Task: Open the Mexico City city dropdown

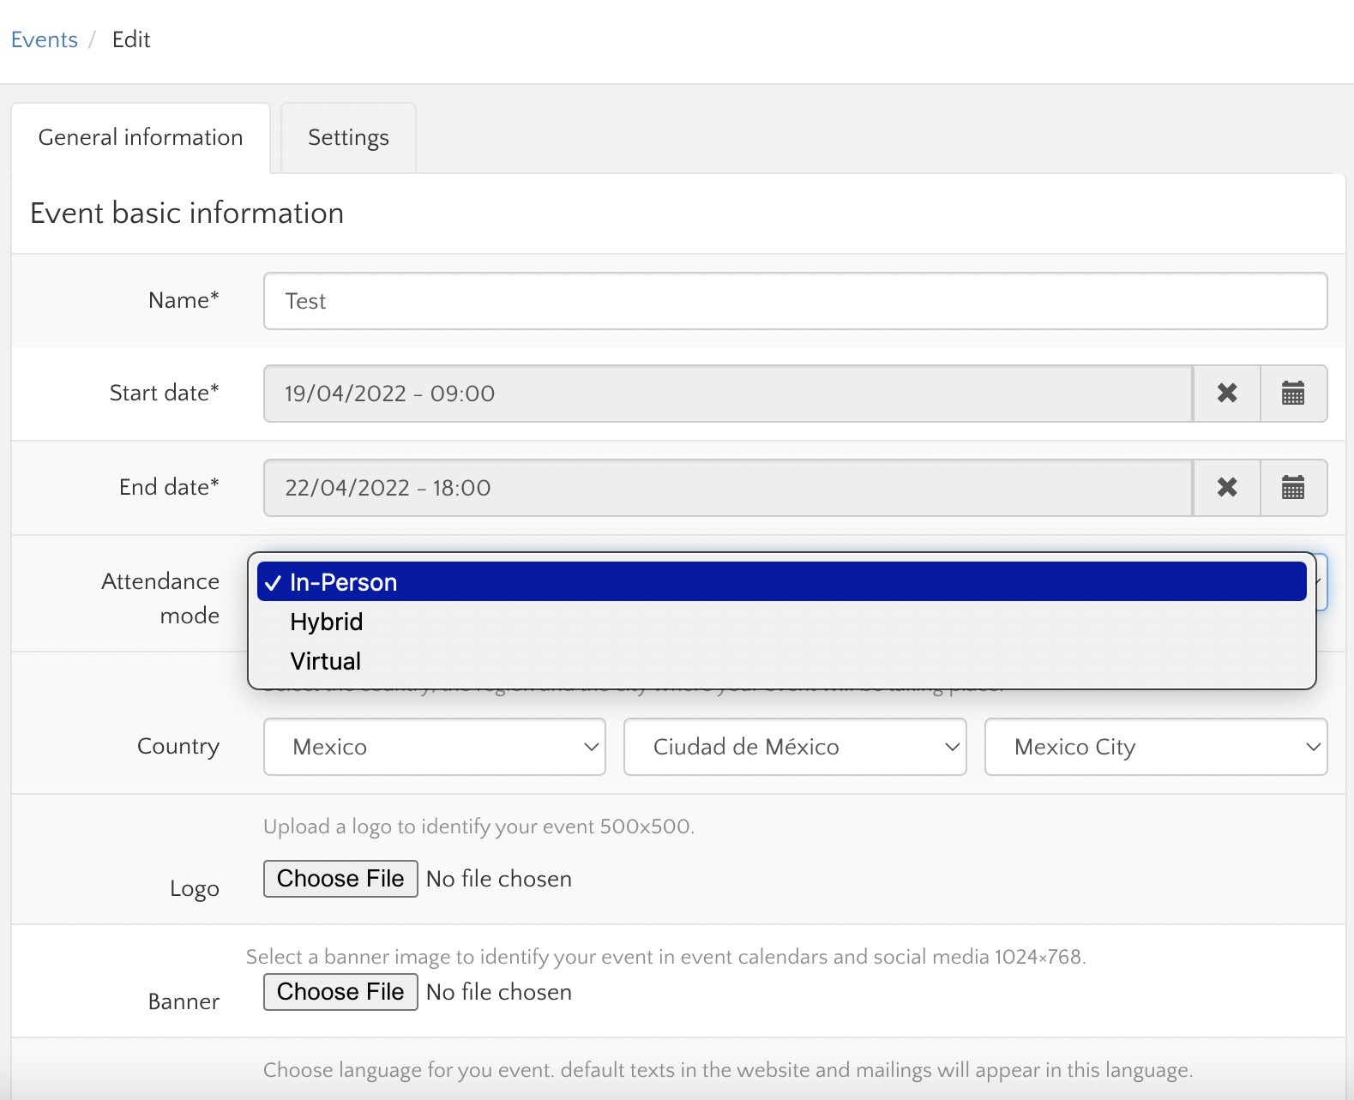Action: pyautogui.click(x=1155, y=747)
